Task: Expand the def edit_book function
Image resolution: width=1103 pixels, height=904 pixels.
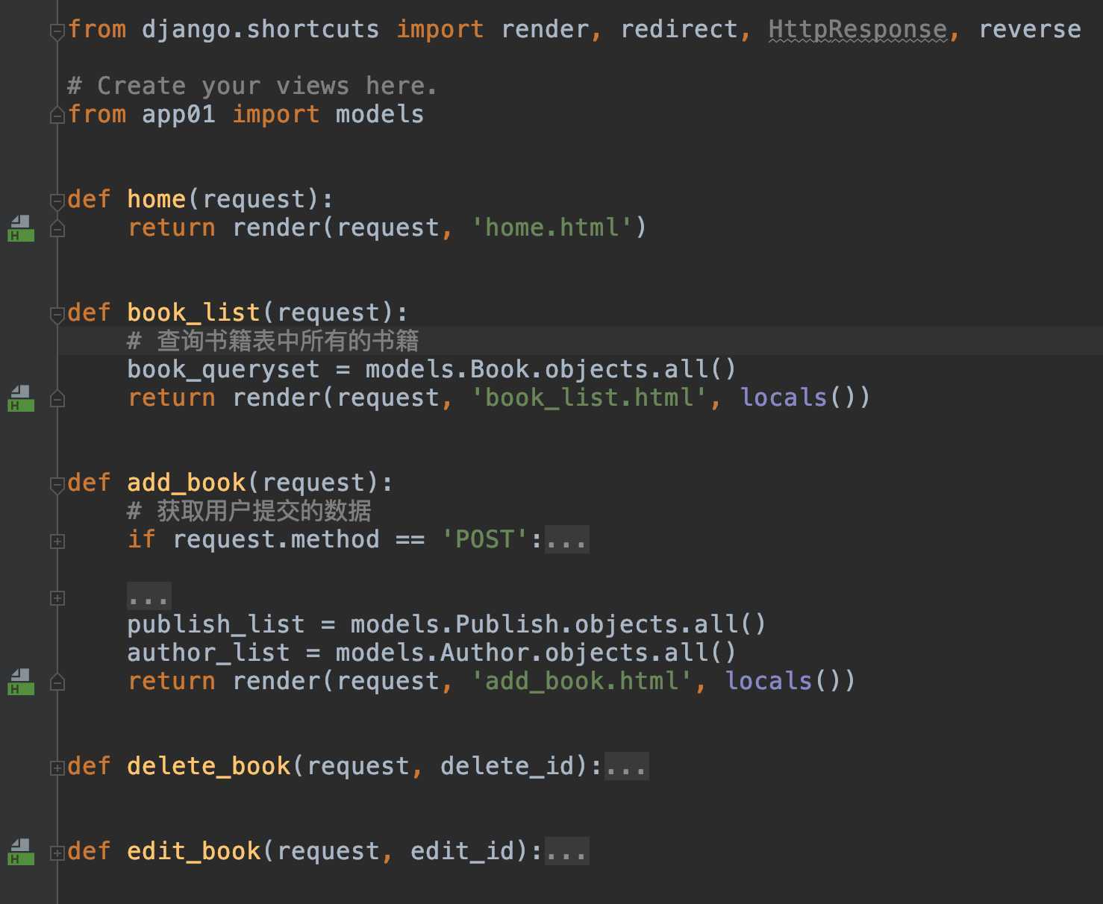Action: pos(57,853)
